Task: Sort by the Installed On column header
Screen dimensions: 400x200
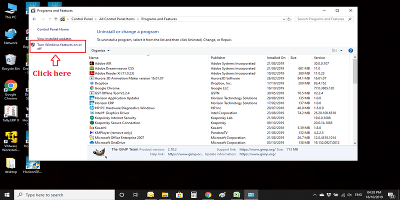Action: (x=277, y=57)
